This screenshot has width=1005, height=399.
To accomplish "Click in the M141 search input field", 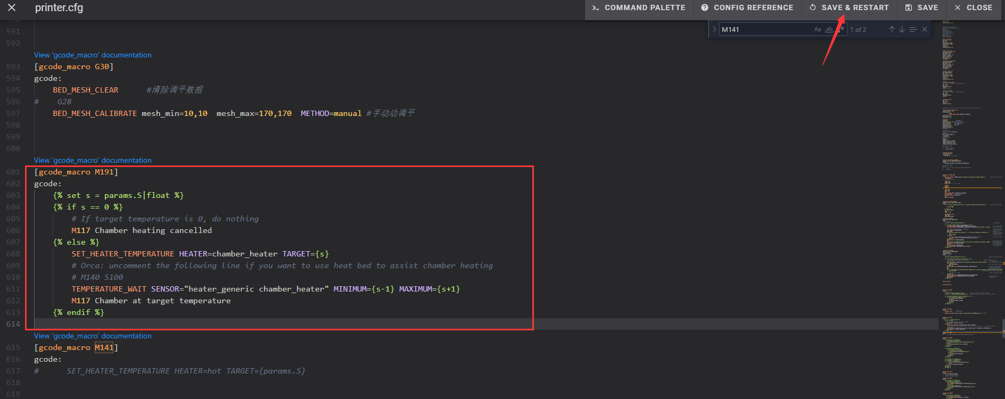I will coord(764,30).
